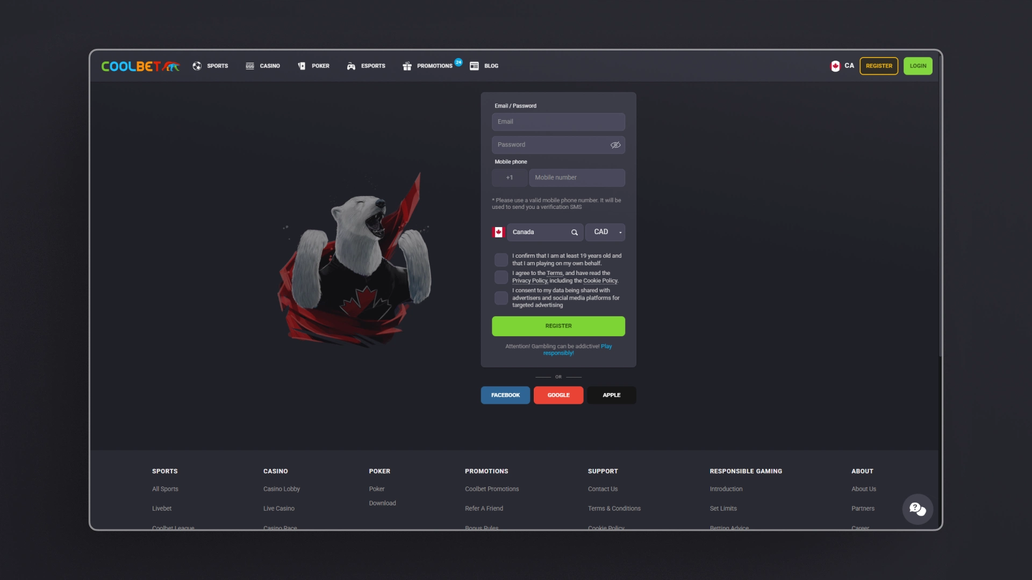Open the Terms link in the agreement
Screen dimensions: 1032x580
click(x=554, y=273)
